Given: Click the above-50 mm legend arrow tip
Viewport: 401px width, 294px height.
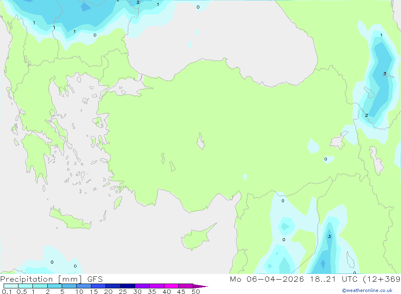Looking at the screenshot, I should click(x=200, y=286).
